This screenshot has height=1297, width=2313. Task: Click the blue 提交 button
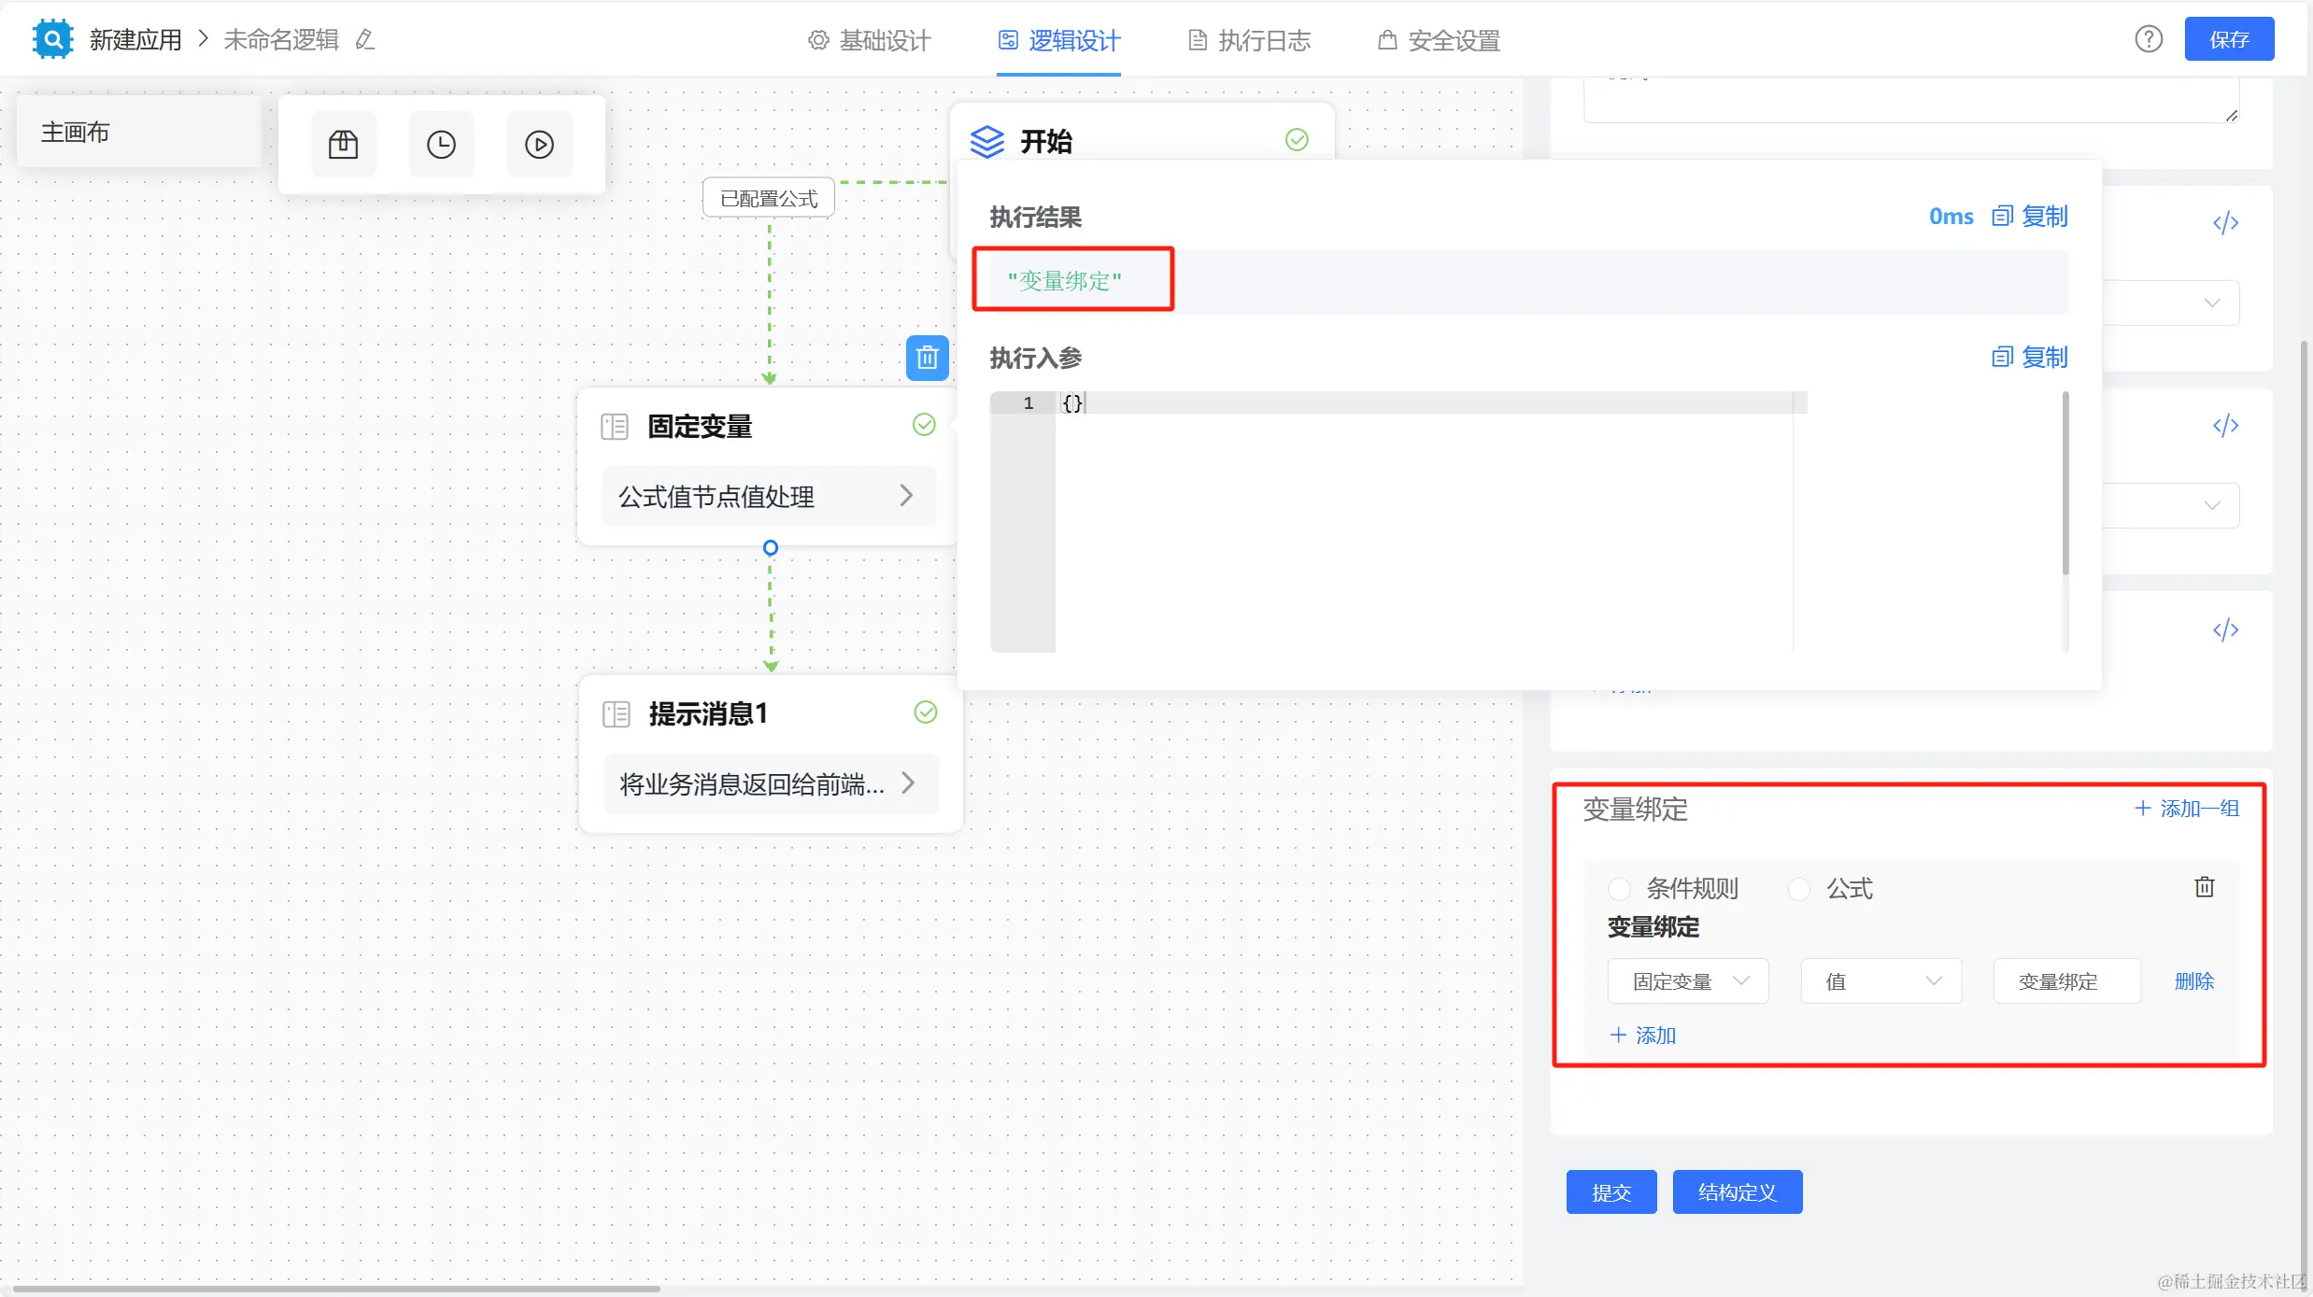point(1611,1192)
